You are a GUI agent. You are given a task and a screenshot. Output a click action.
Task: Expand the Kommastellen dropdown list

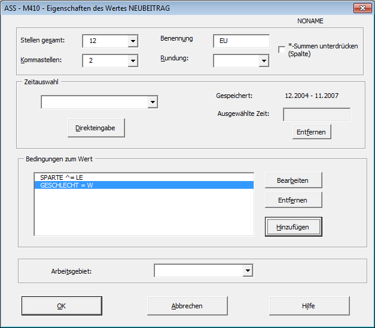point(133,60)
